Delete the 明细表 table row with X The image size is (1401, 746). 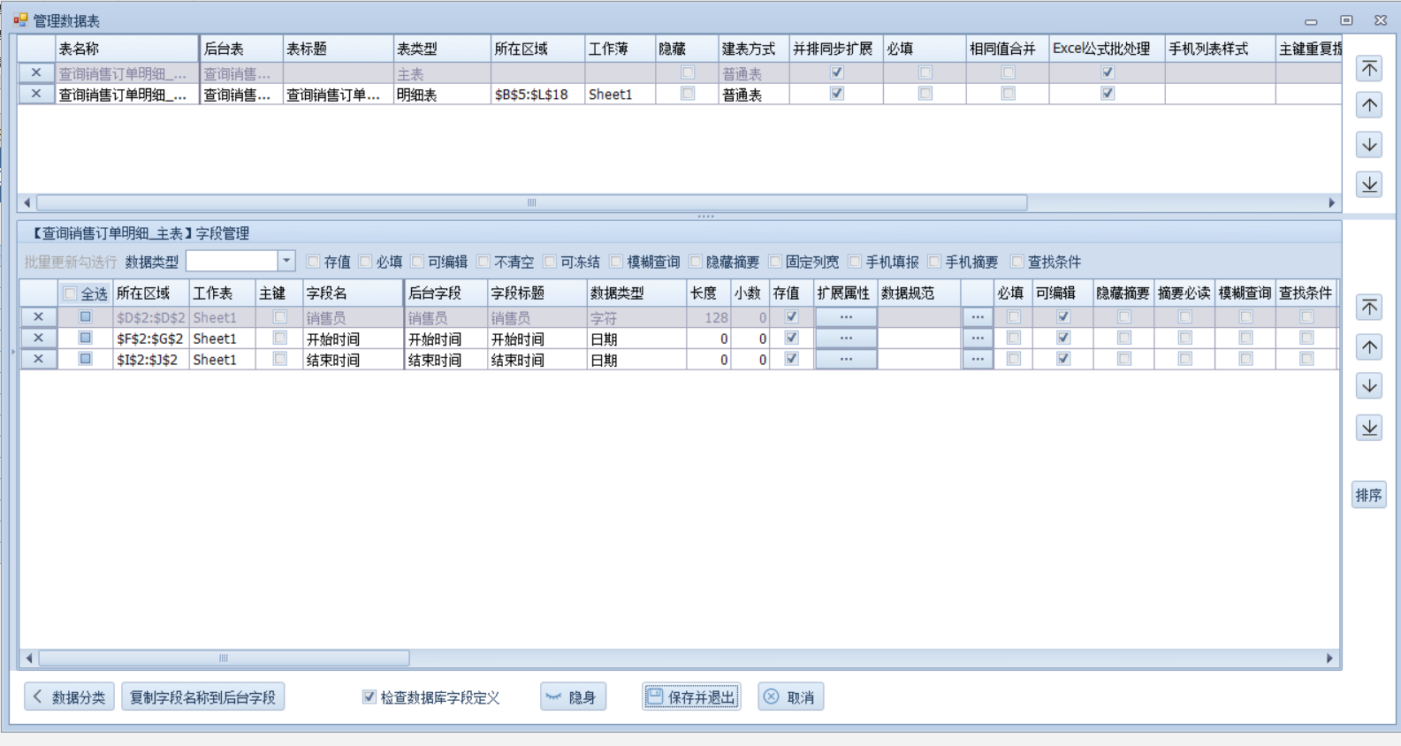[36, 95]
